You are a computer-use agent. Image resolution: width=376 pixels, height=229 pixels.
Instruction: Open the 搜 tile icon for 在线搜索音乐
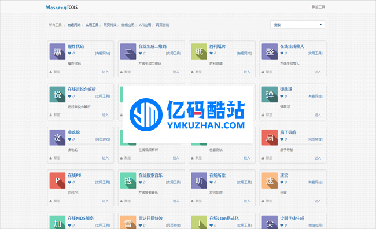click(128, 180)
